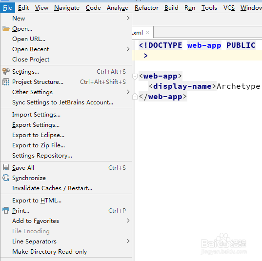Choose New from the File menu
Screen dimensions: 262x261
pos(66,19)
